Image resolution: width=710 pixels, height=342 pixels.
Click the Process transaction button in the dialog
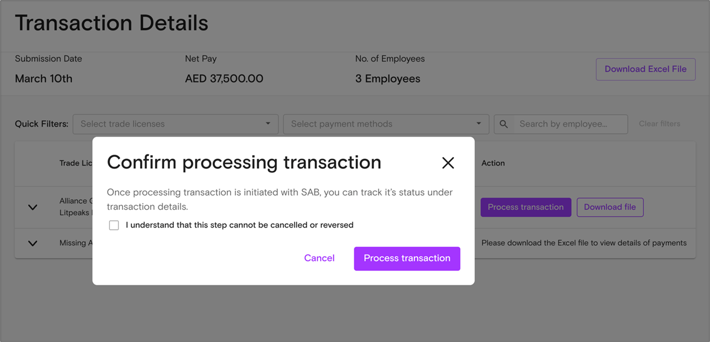[x=407, y=259]
